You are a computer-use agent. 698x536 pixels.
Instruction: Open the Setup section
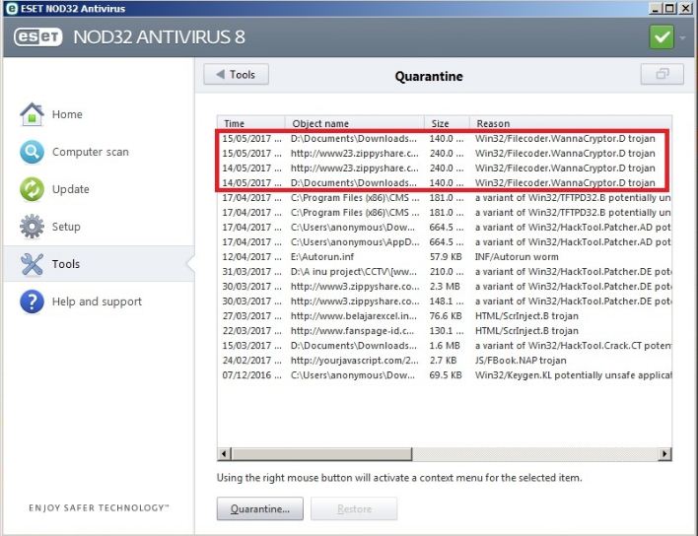(x=66, y=227)
